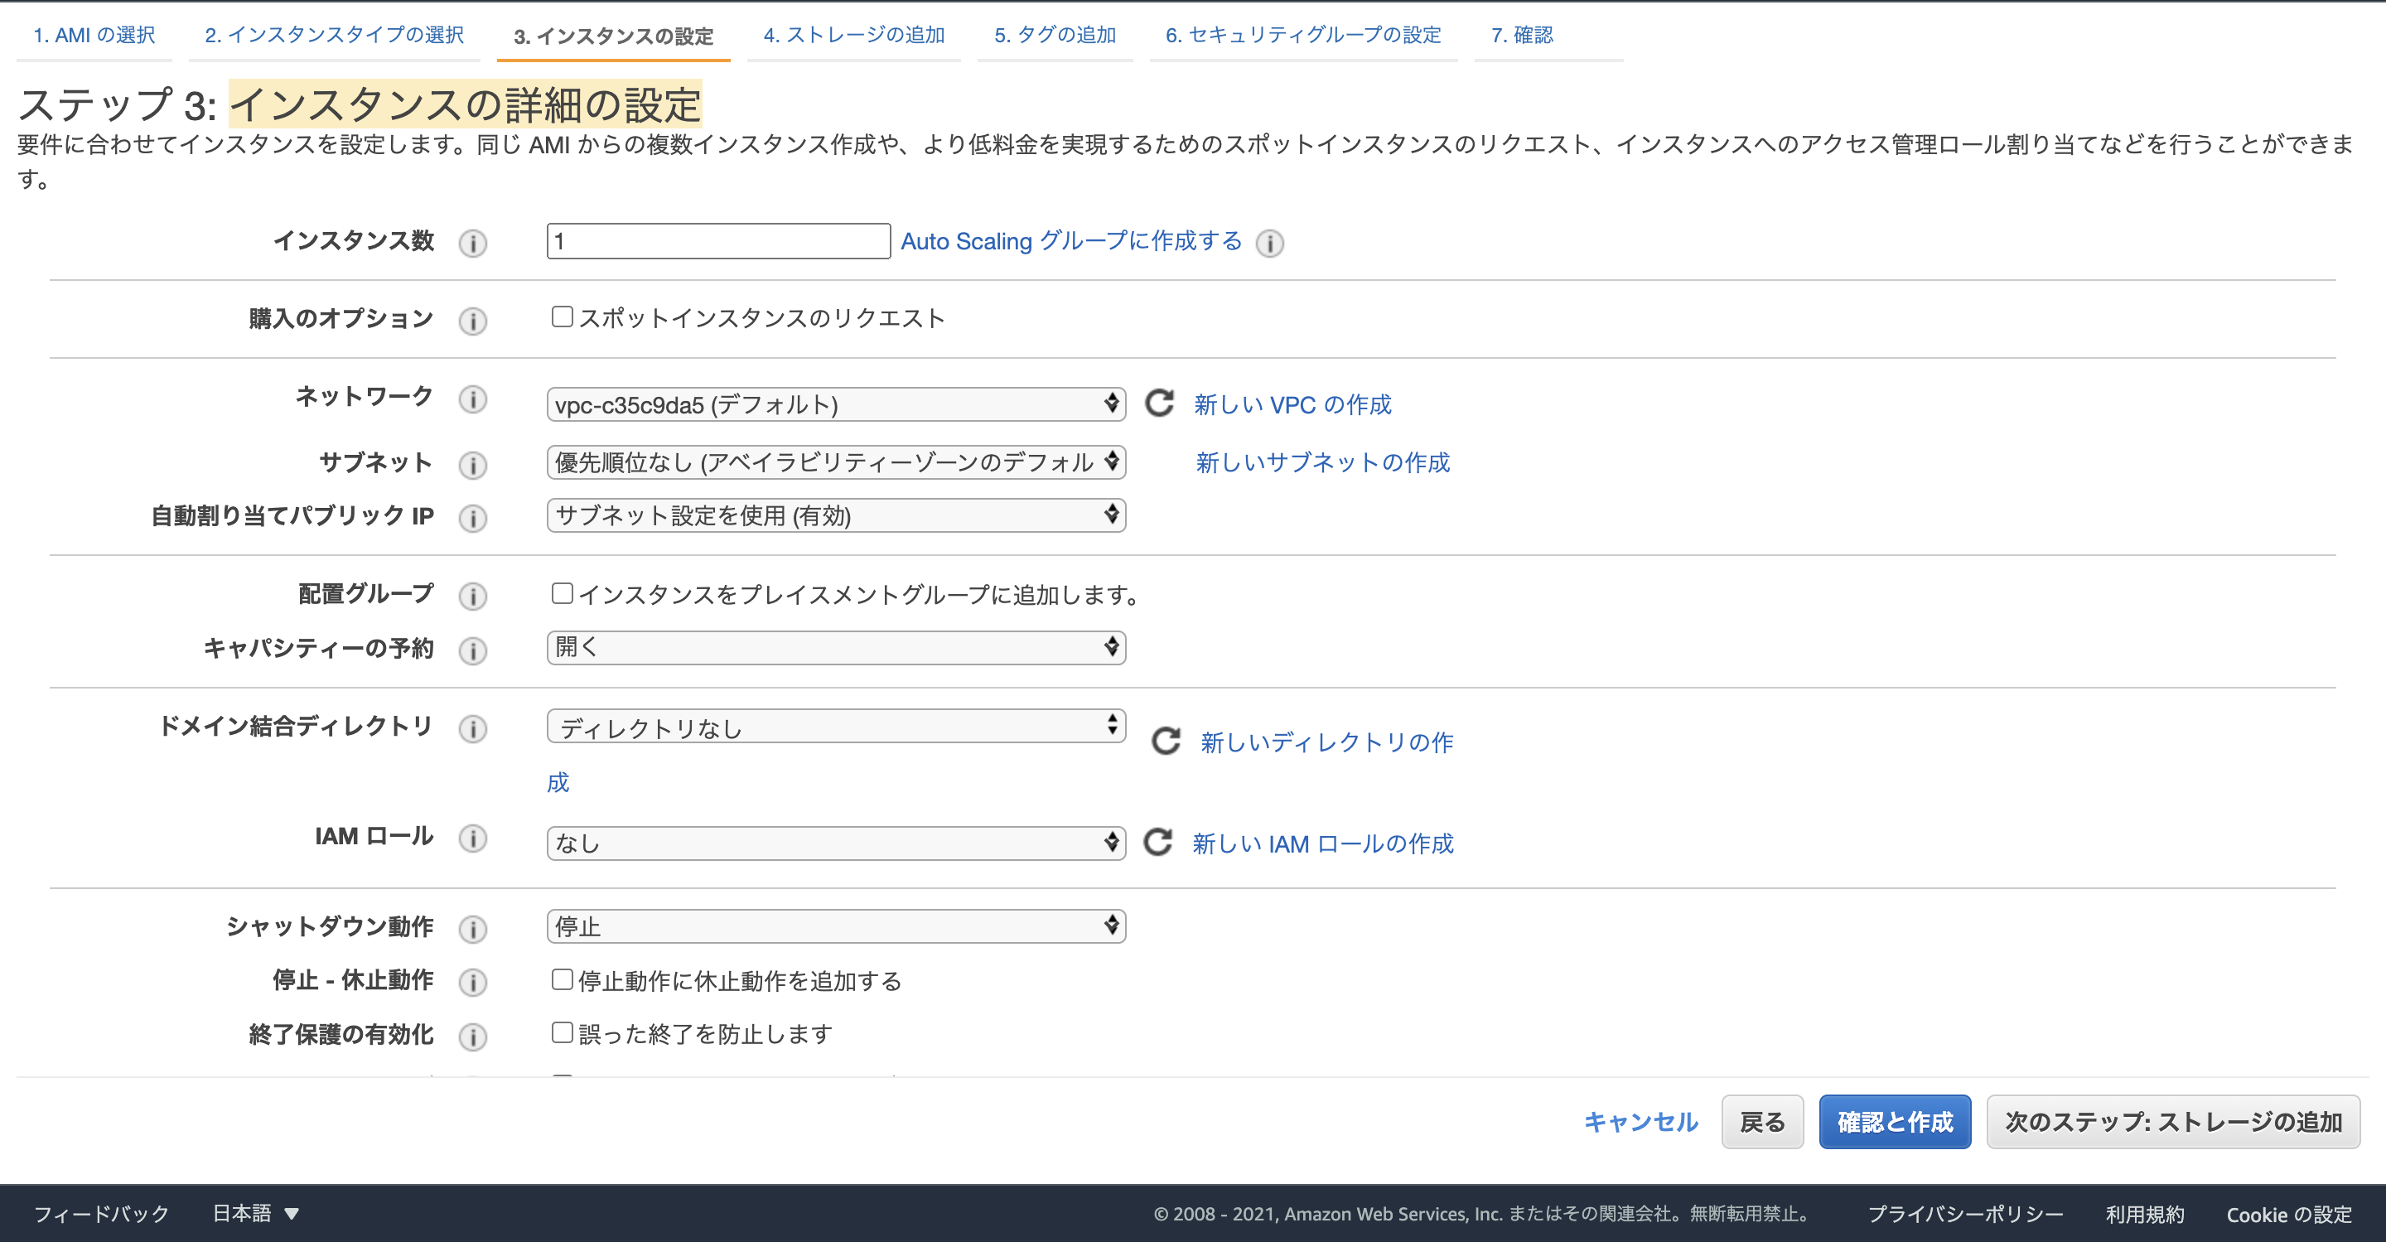Image resolution: width=2386 pixels, height=1242 pixels.
Task: Switch to tab 4. ストレージの追加
Action: coord(854,34)
